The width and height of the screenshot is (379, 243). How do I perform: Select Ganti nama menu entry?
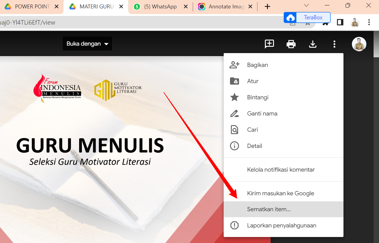283,113
